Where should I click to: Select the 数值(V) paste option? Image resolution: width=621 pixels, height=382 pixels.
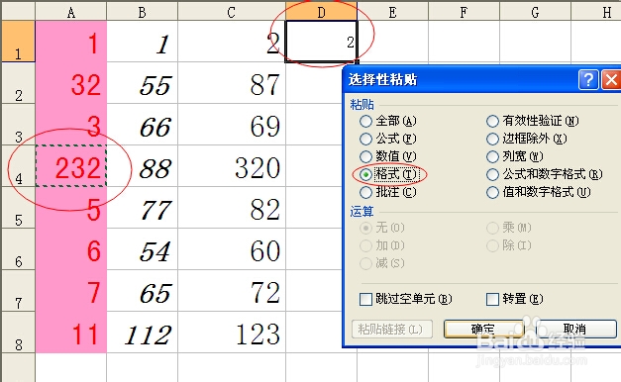tap(388, 156)
